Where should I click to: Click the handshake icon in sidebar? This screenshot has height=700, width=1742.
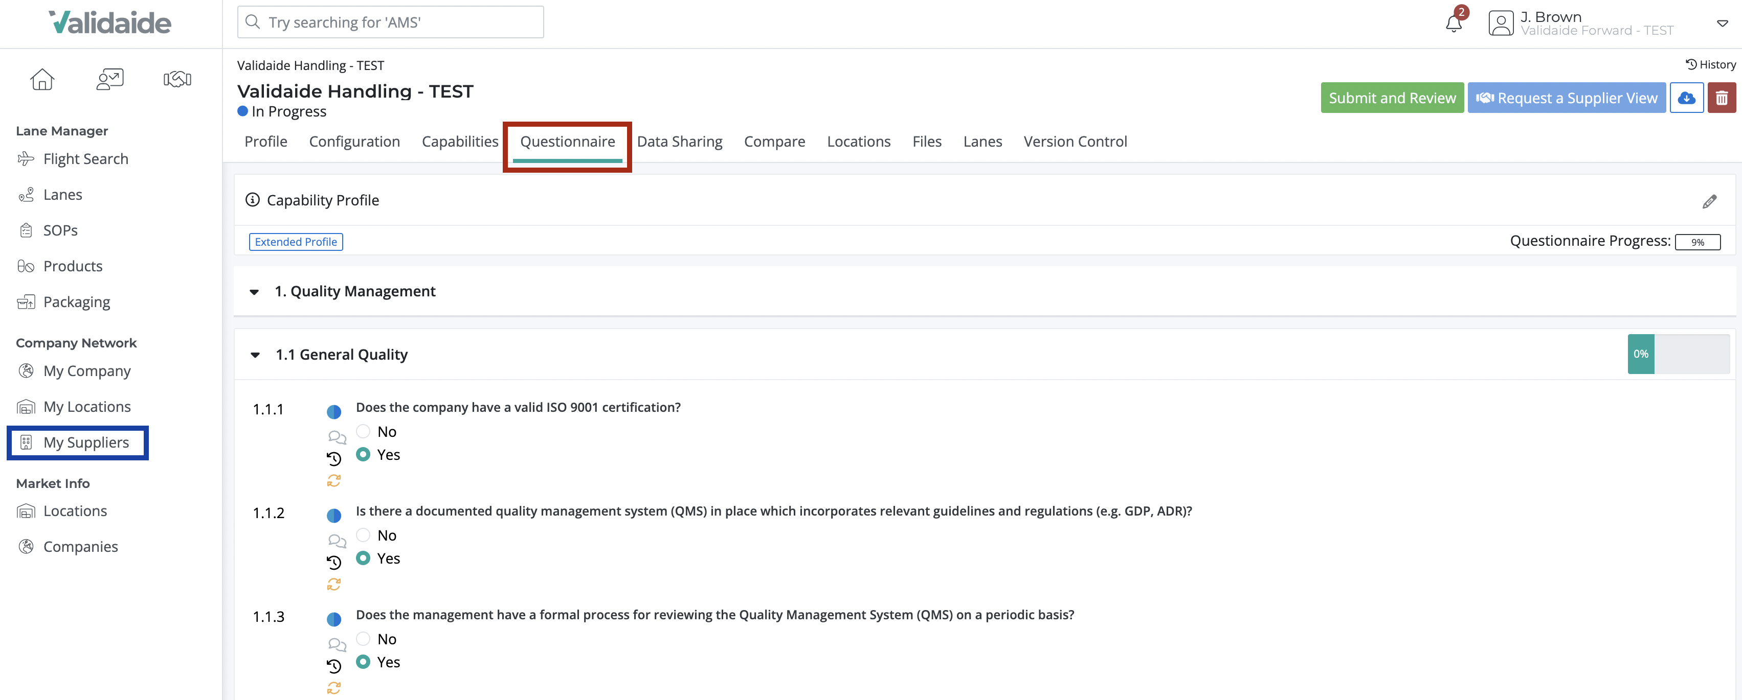click(x=177, y=79)
